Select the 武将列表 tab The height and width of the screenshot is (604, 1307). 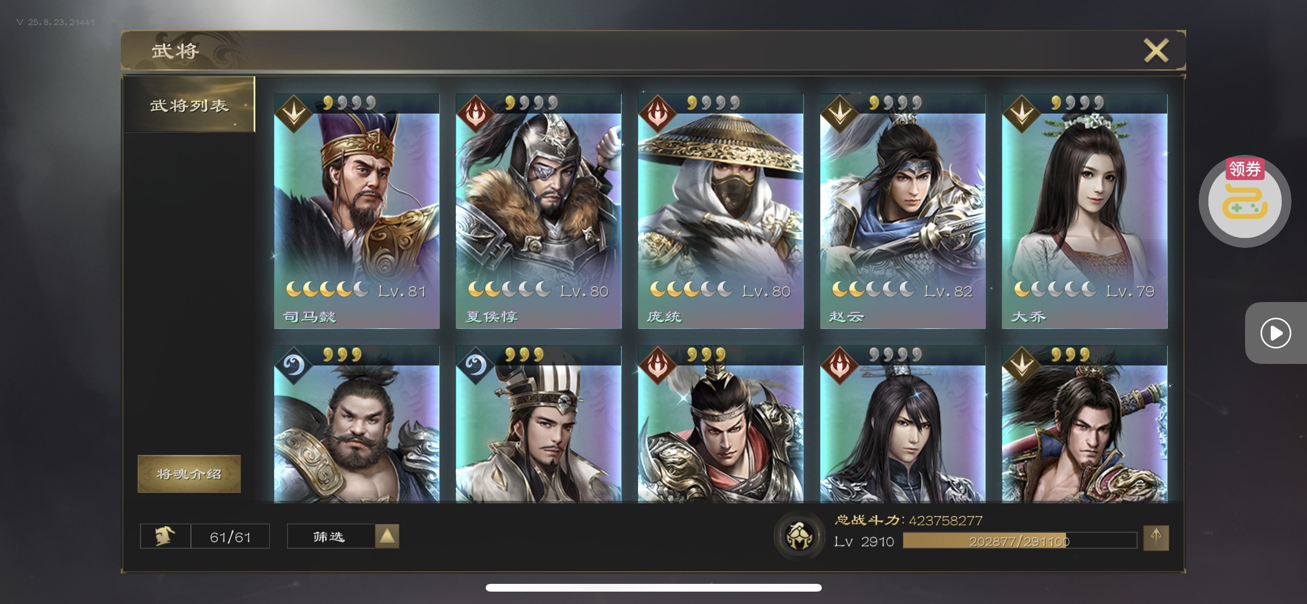pyautogui.click(x=189, y=105)
